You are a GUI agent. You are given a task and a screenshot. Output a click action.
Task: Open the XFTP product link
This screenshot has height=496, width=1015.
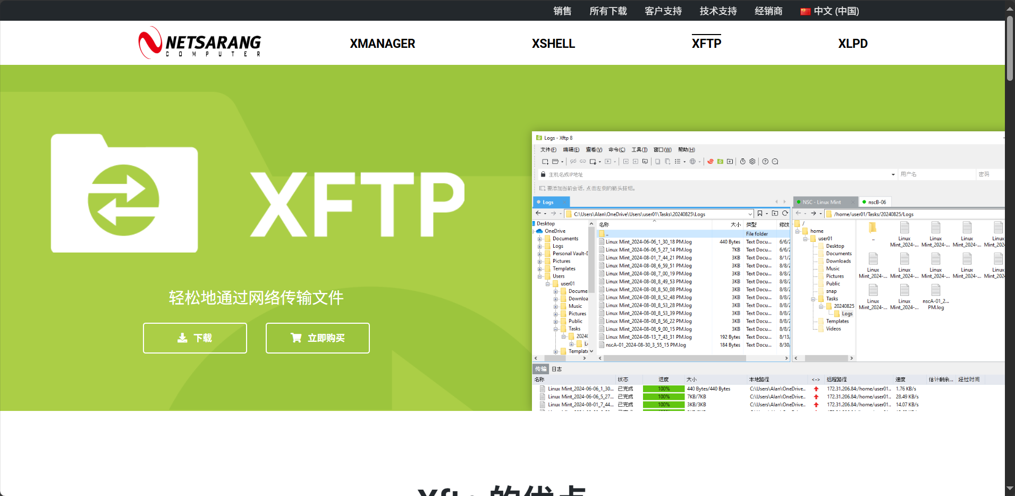point(707,43)
